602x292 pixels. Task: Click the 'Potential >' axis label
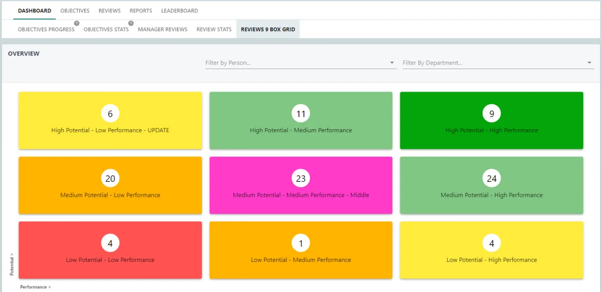(x=12, y=264)
